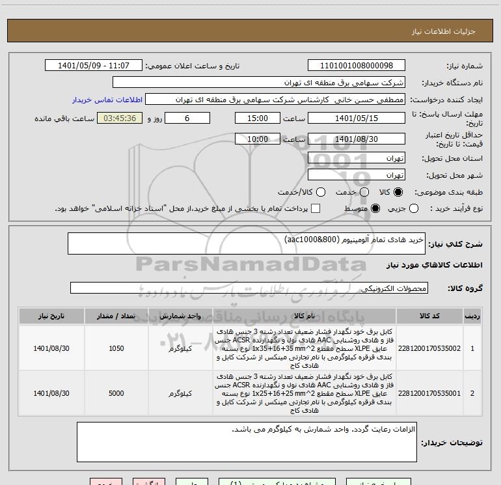Click the remaining time counter 03:45:36
The width and height of the screenshot is (501, 485).
120,118
